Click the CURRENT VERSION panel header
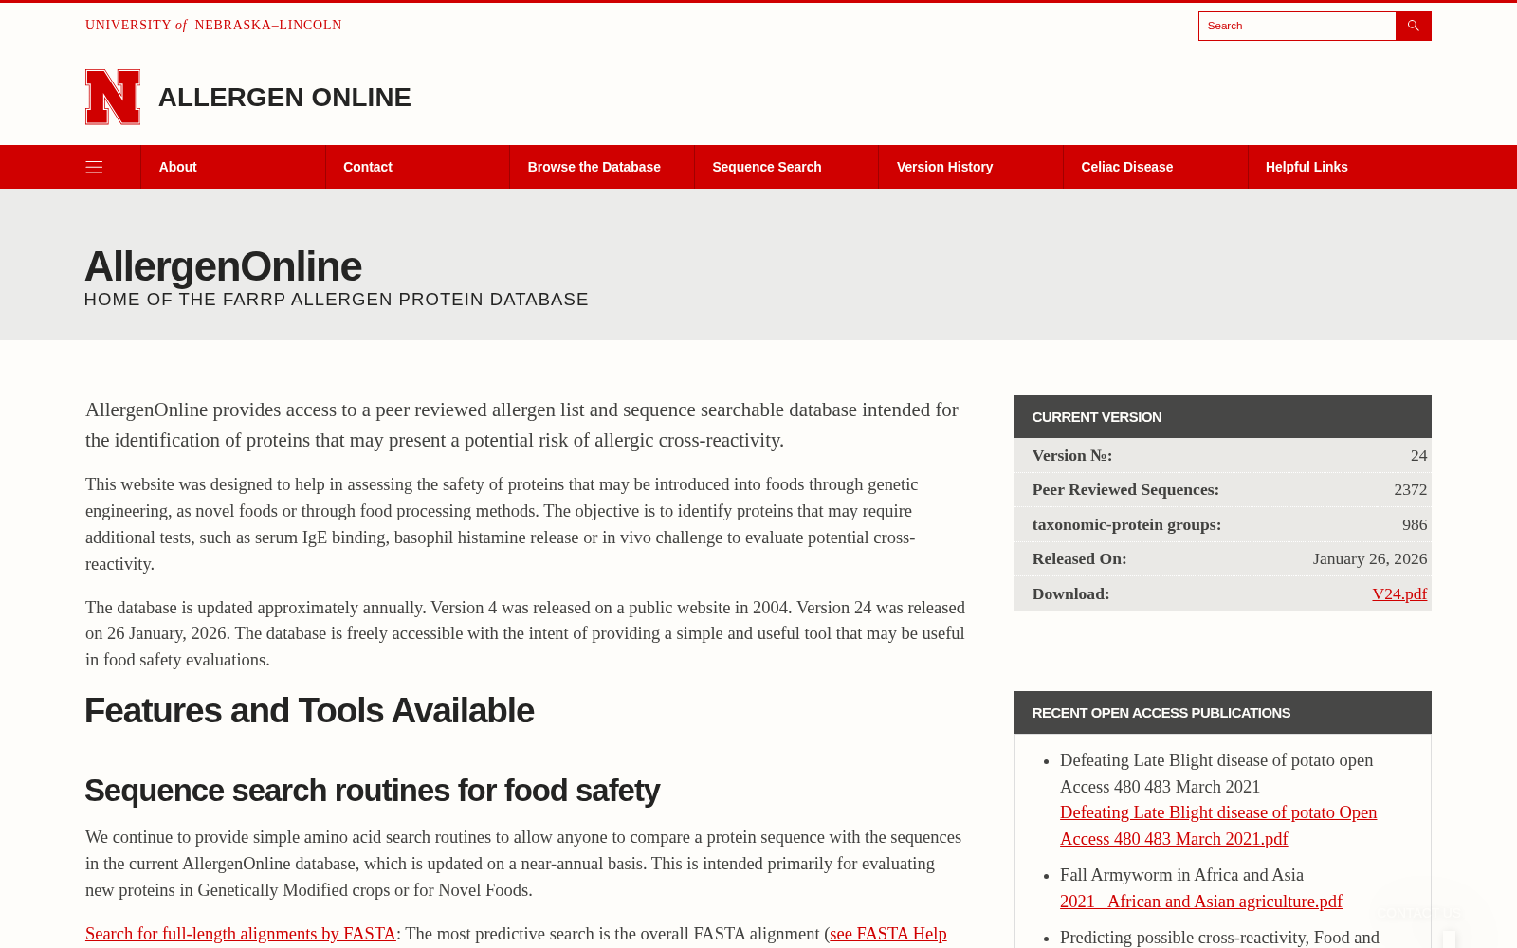This screenshot has width=1517, height=948. (1223, 417)
